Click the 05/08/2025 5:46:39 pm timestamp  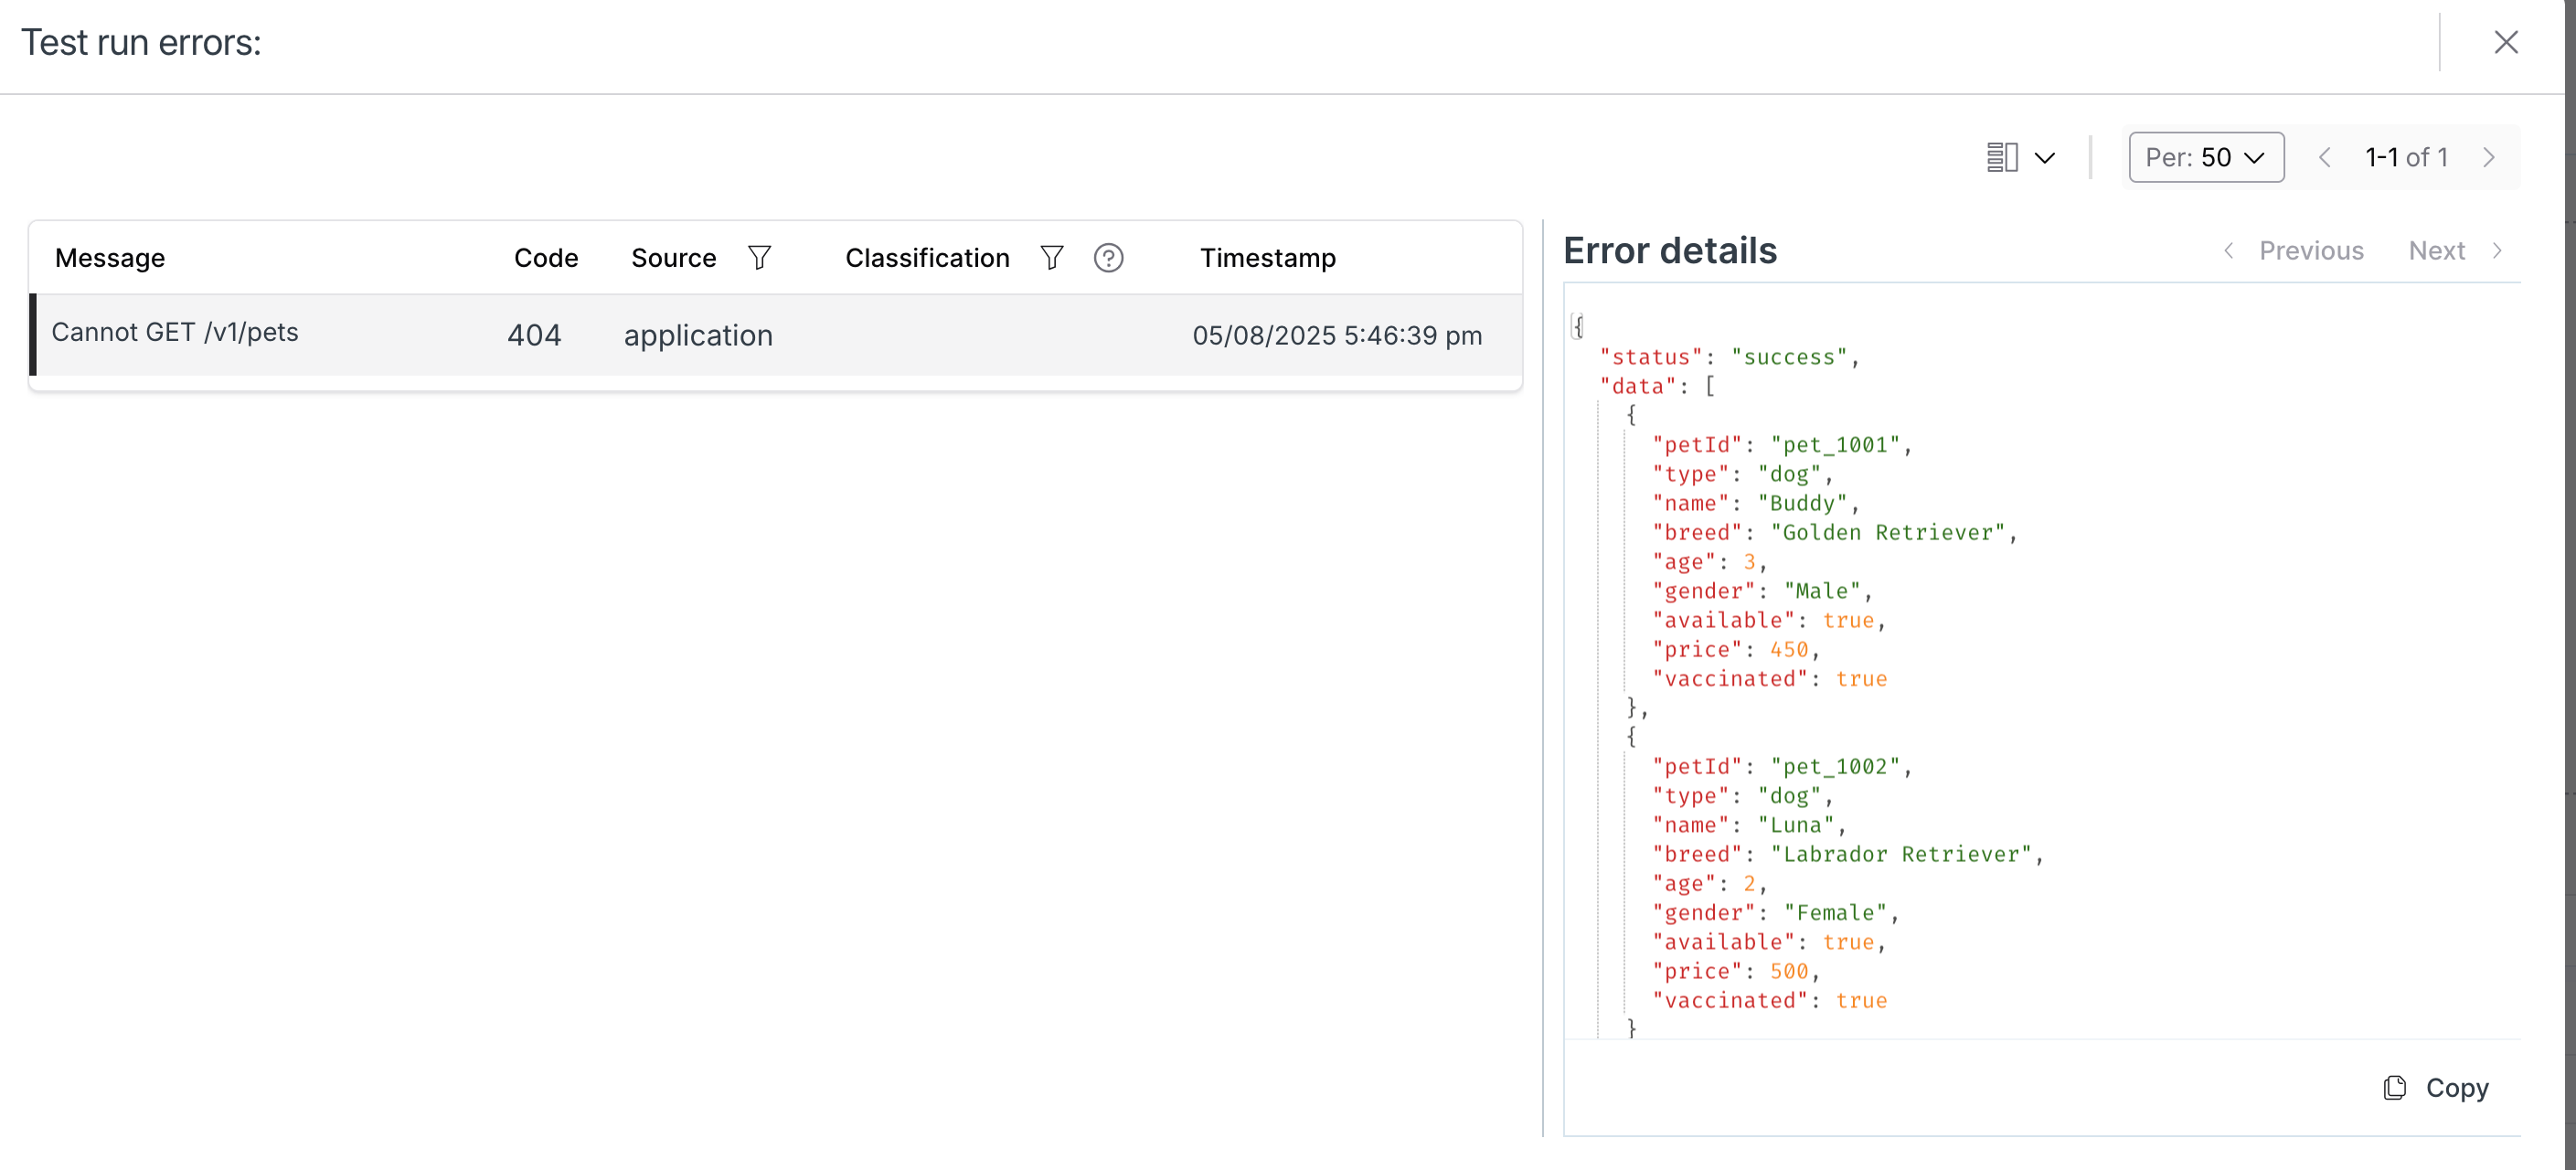pos(1337,335)
